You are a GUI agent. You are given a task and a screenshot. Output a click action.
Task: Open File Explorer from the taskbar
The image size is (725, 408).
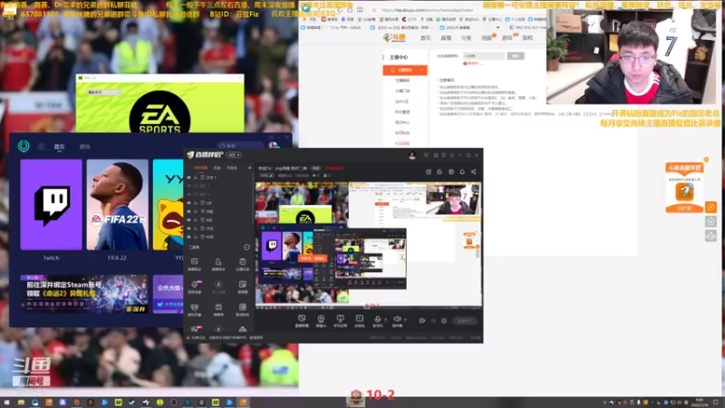[x=21, y=403]
